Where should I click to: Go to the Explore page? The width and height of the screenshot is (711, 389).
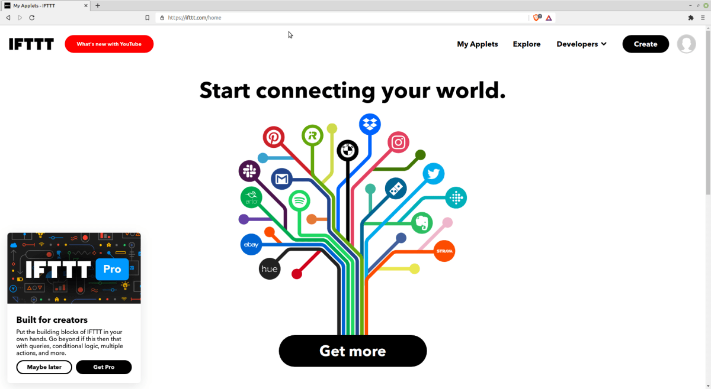click(x=527, y=44)
